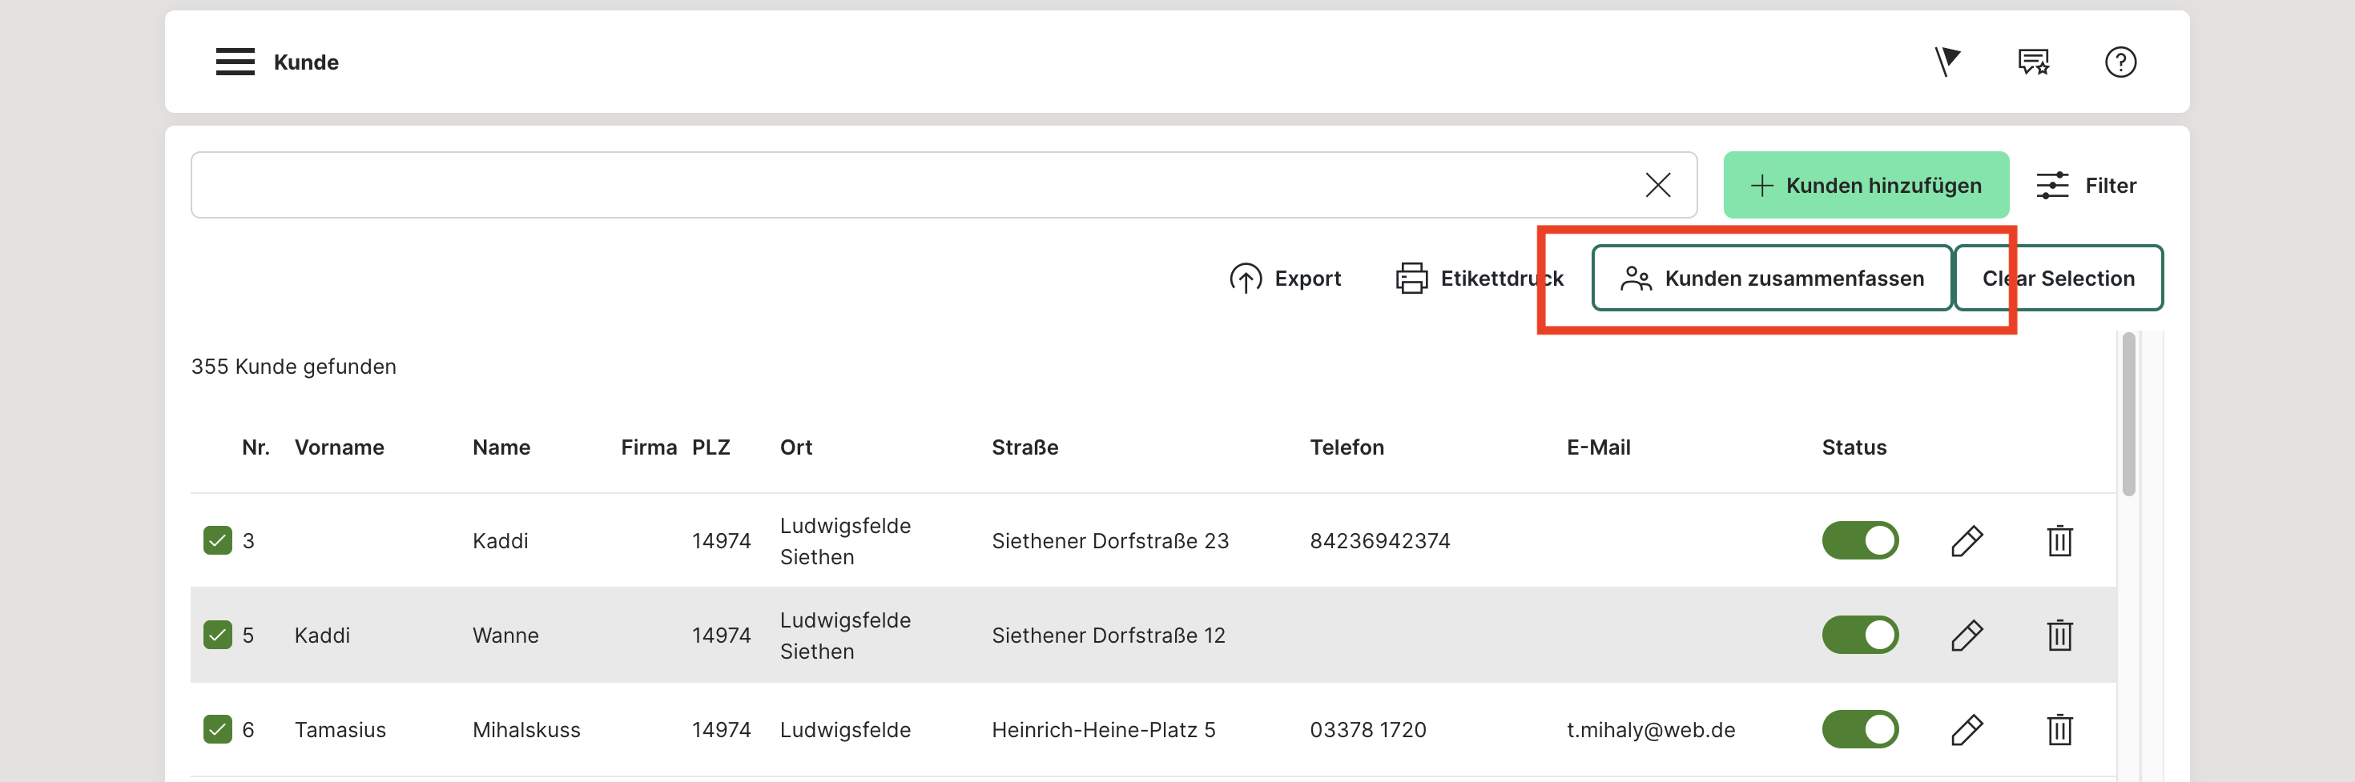Click the flag icon in header
The height and width of the screenshot is (782, 2355).
tap(1947, 62)
